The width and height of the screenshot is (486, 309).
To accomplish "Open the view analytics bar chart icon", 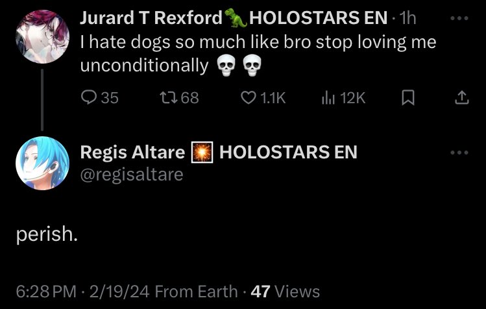I will click(328, 97).
